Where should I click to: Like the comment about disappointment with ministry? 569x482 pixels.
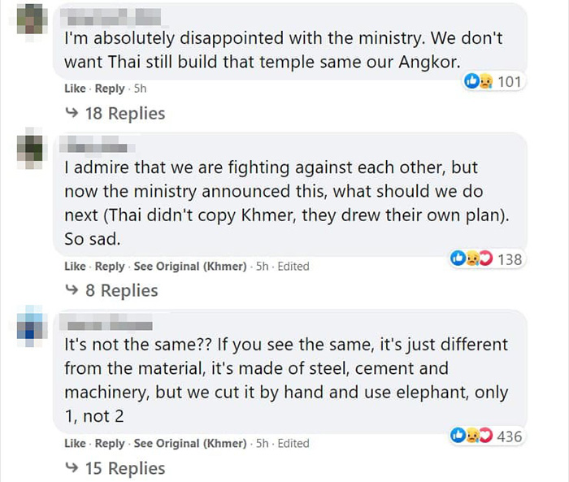(75, 88)
